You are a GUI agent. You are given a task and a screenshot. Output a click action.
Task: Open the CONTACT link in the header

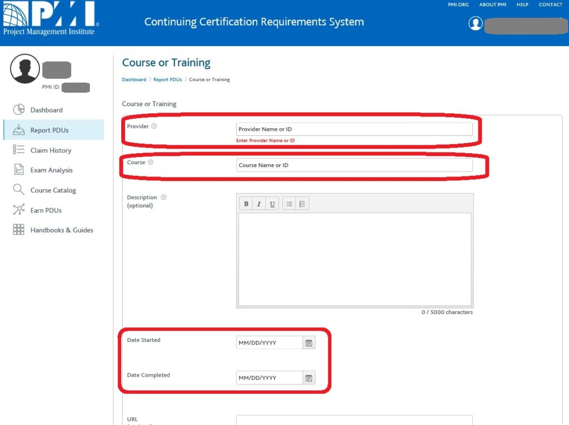[x=551, y=4]
